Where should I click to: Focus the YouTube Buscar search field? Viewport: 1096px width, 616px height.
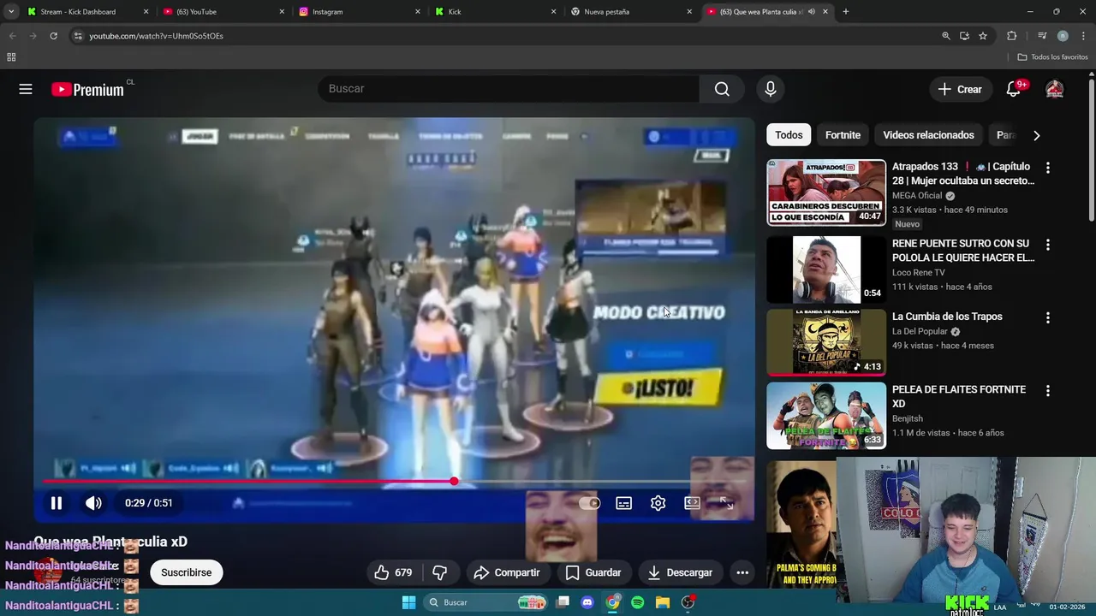[509, 89]
